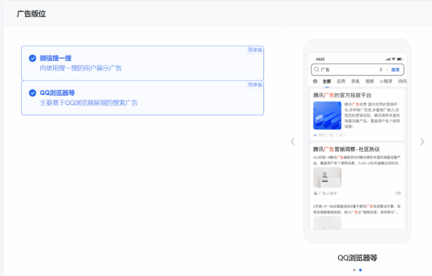The height and width of the screenshot is (276, 432).
Task: Show previous preview with left arrow
Action: 293,142
